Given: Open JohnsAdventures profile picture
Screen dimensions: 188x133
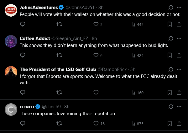Looking at the screenshot, I should [11, 11].
